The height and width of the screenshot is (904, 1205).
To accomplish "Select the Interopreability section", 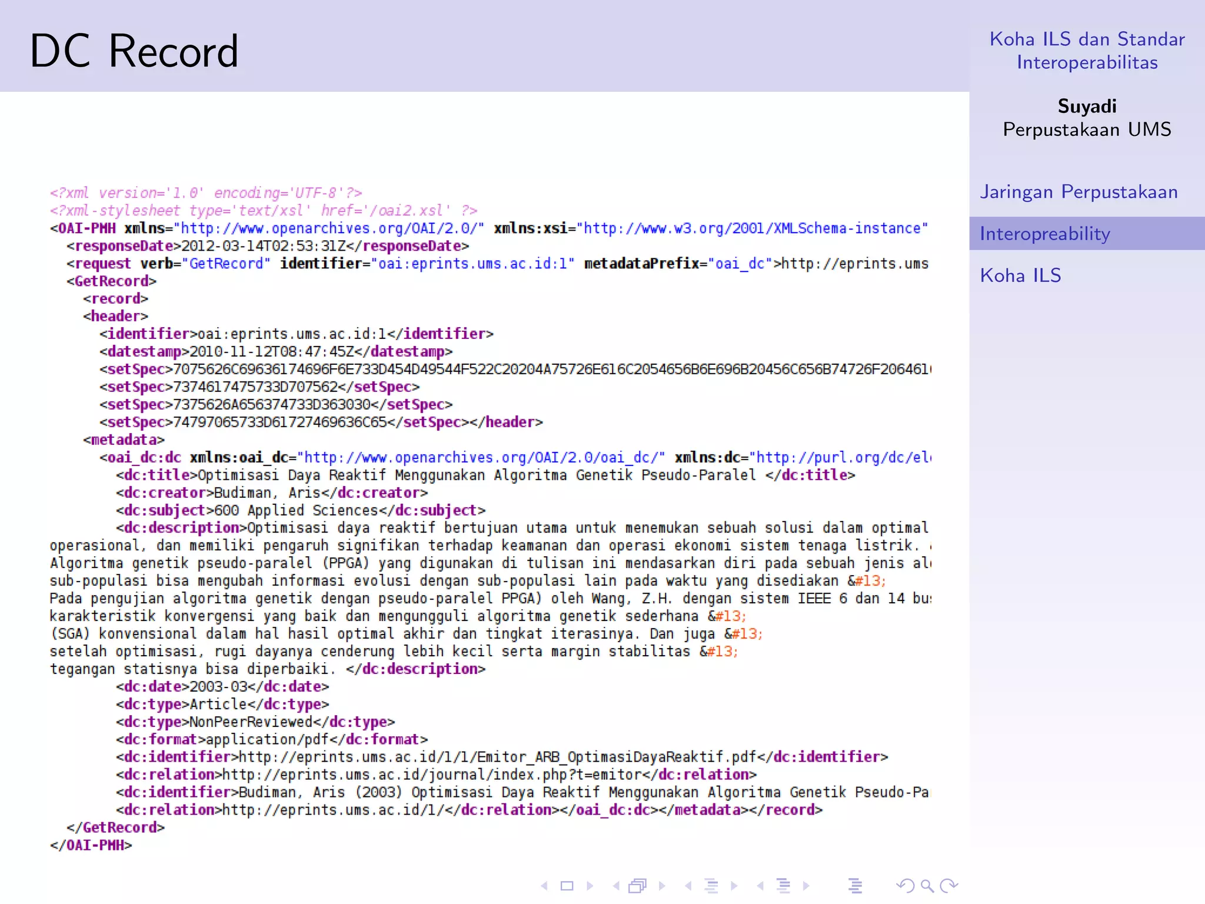I will pyautogui.click(x=1045, y=234).
